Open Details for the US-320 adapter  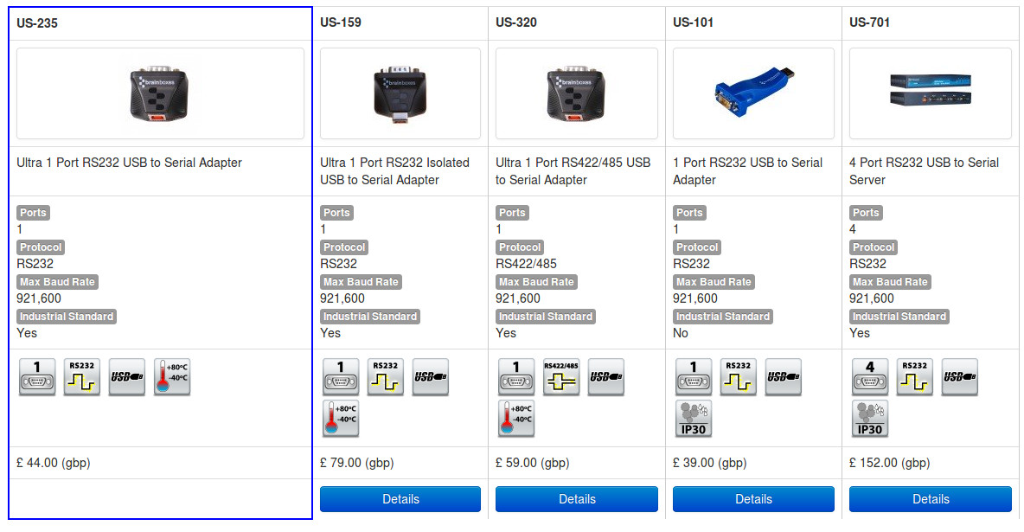[577, 499]
